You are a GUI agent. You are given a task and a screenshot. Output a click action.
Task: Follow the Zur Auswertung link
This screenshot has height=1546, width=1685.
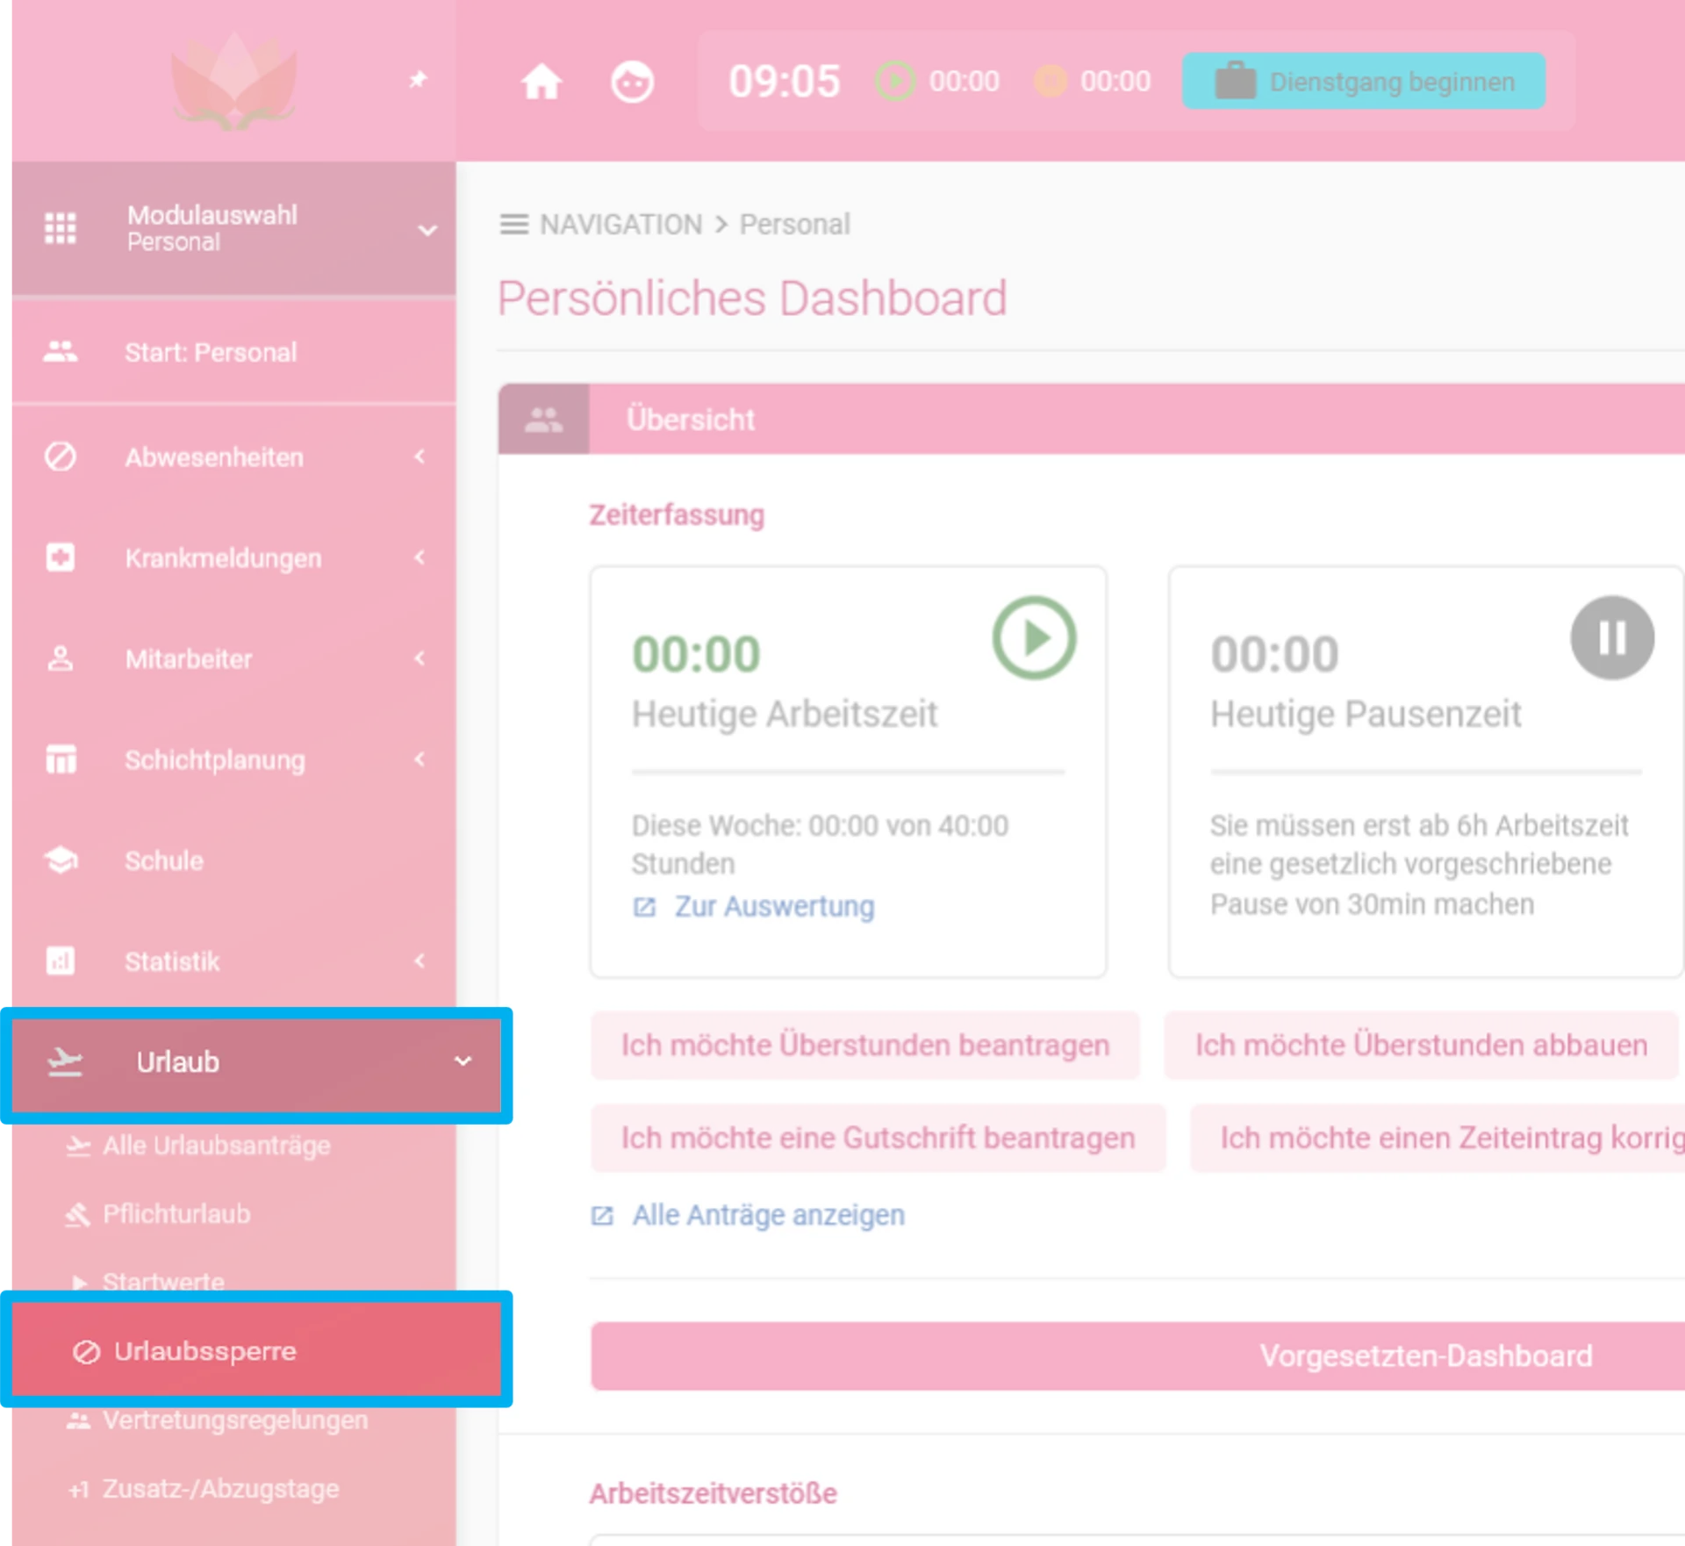774,907
